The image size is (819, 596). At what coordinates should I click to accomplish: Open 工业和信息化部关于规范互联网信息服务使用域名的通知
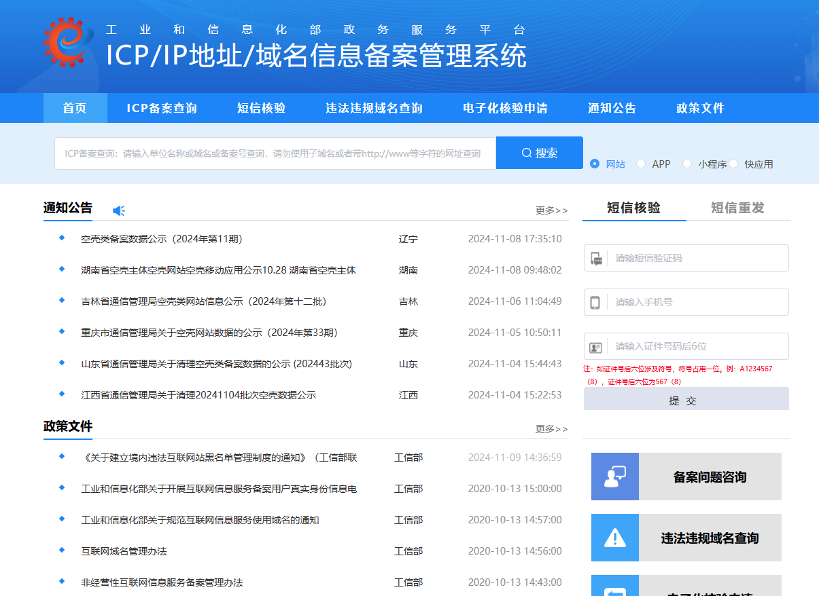(200, 520)
